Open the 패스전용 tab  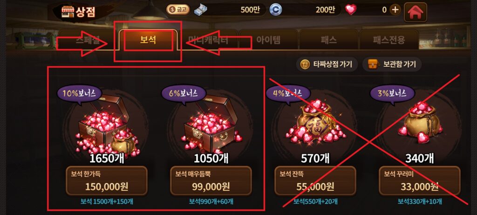(389, 40)
